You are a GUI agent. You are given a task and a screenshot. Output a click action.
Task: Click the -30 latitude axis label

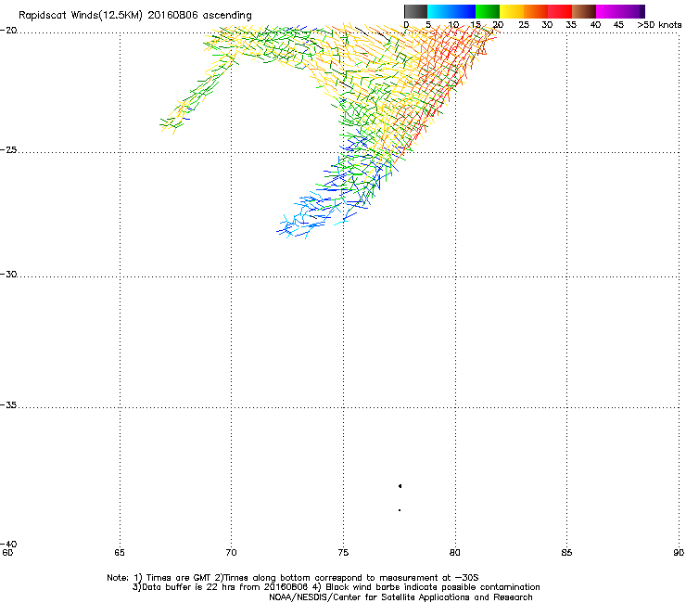8,275
